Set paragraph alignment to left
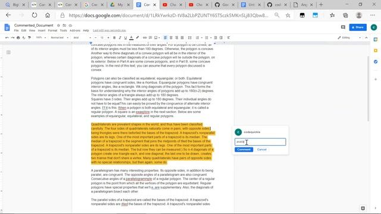Screen dimensions: 381x214 pos(165,37)
